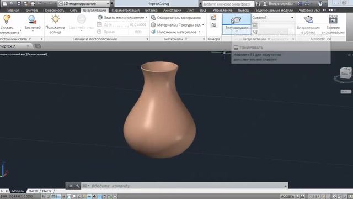Select the Модель layout tab
Screen dimensions: 353x199
18,191
